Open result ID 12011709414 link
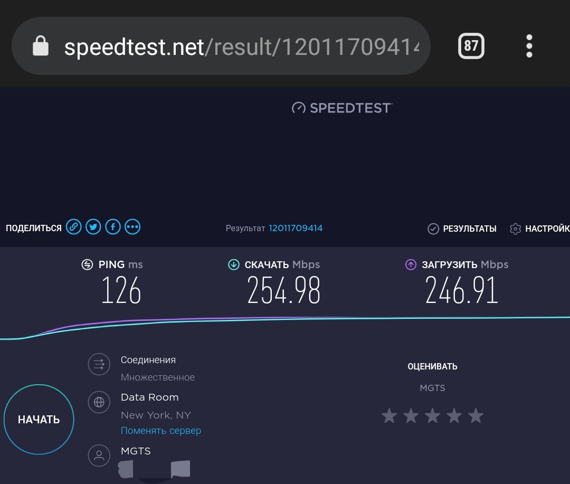 [x=296, y=228]
